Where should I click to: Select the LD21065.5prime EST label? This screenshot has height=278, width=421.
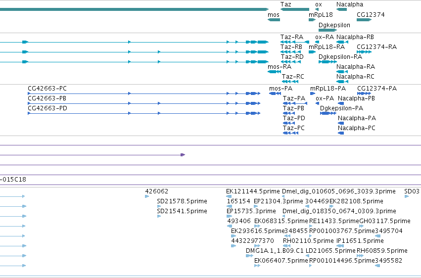click(330, 251)
